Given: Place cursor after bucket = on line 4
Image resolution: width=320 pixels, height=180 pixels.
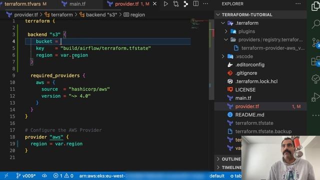Looking at the screenshot, I should [61, 41].
